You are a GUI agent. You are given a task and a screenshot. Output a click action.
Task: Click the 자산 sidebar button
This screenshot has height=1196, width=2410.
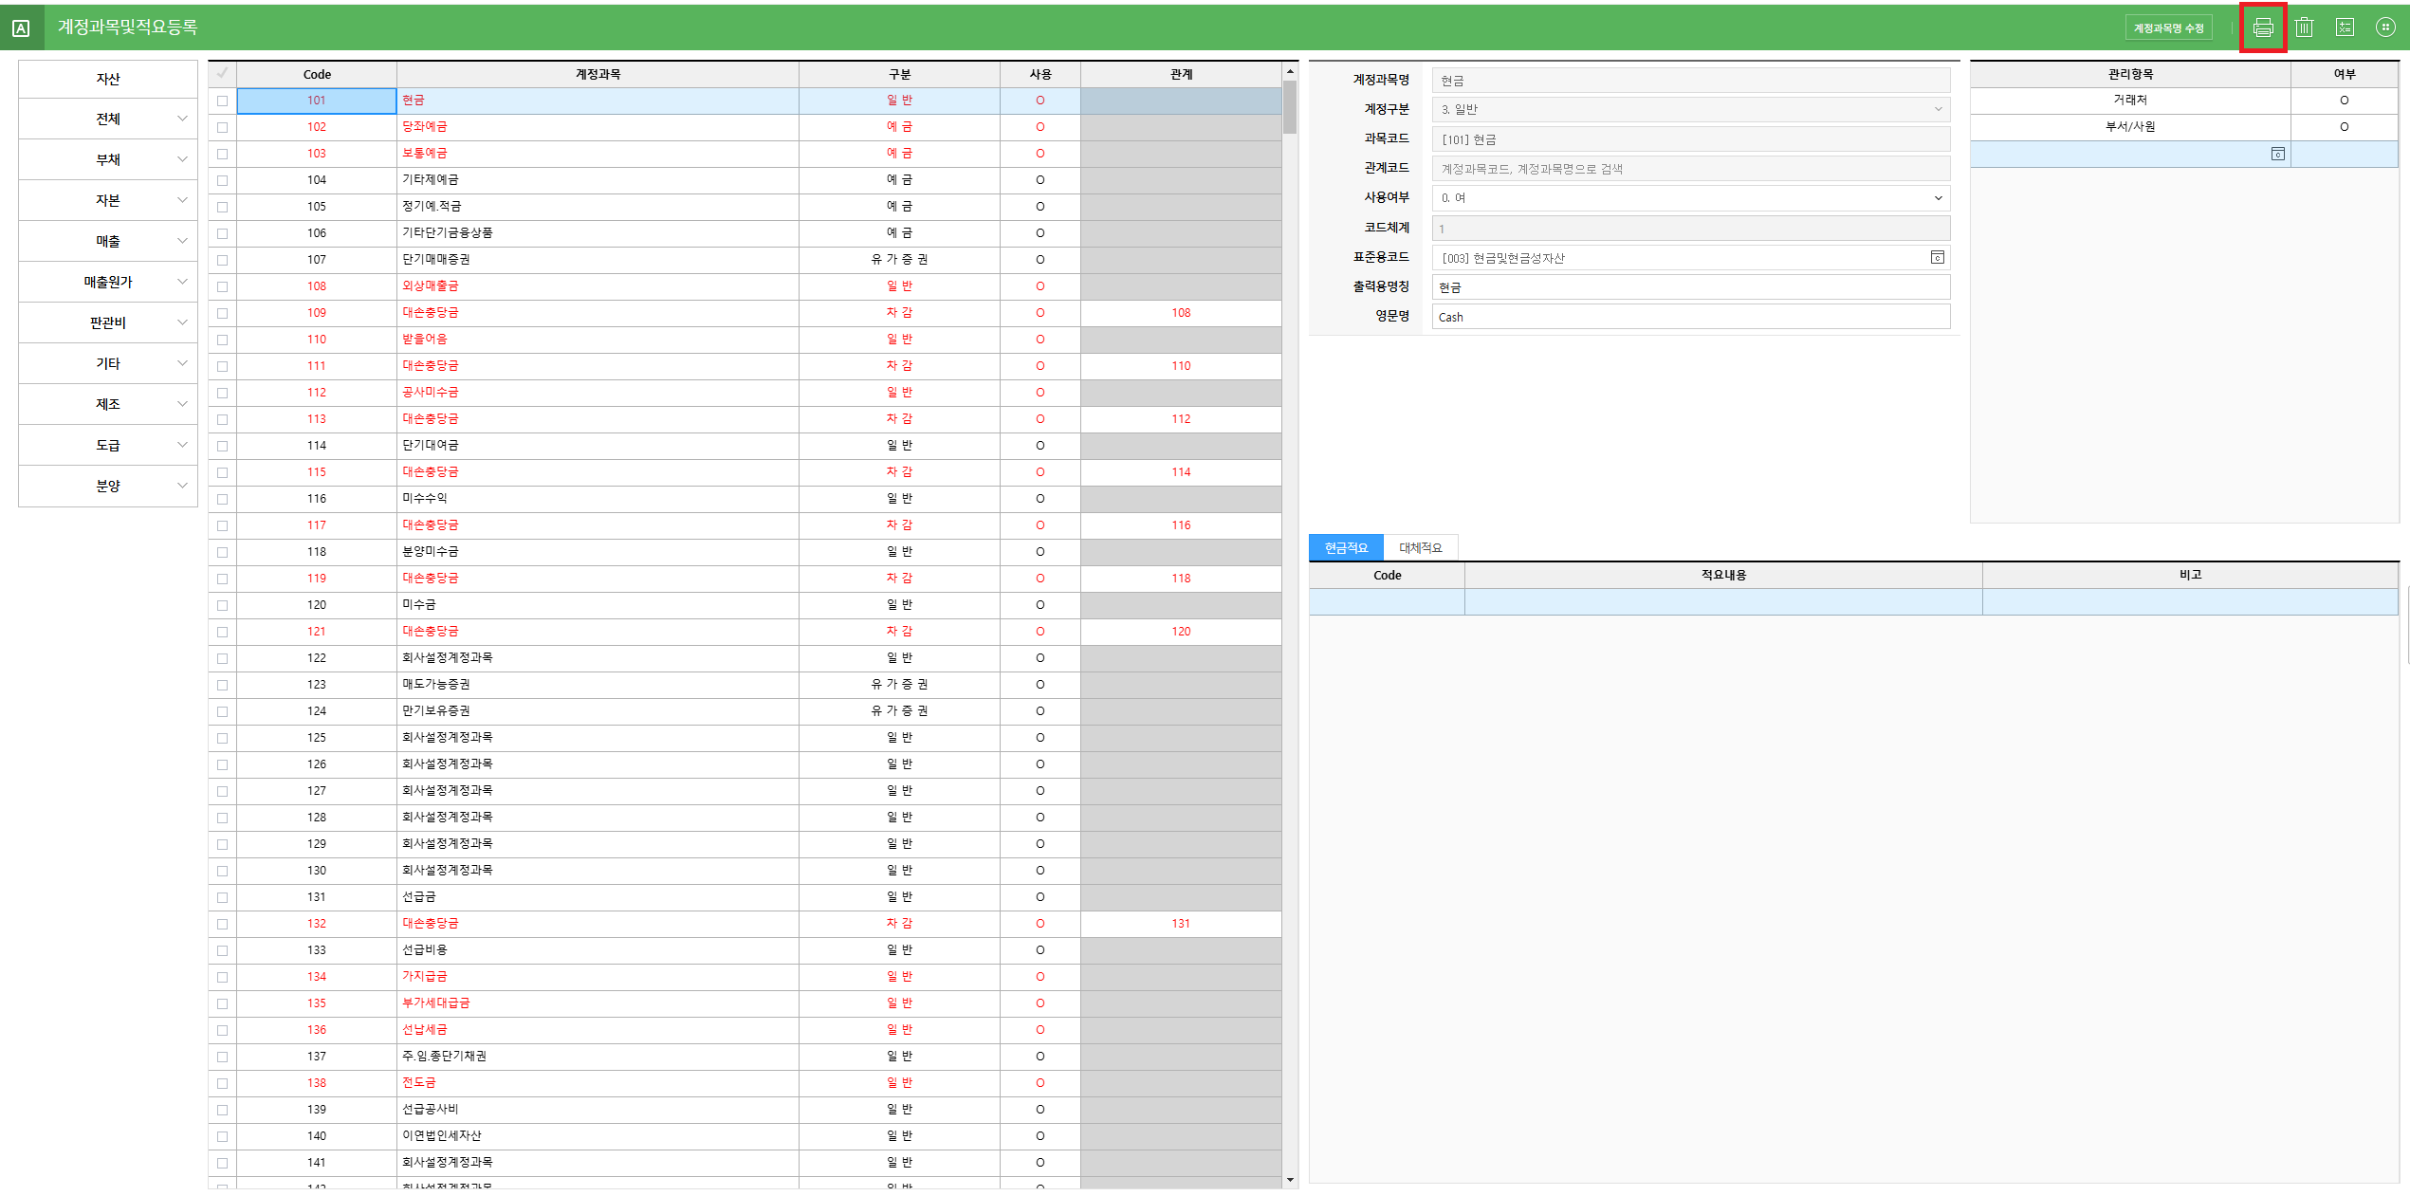(x=108, y=79)
